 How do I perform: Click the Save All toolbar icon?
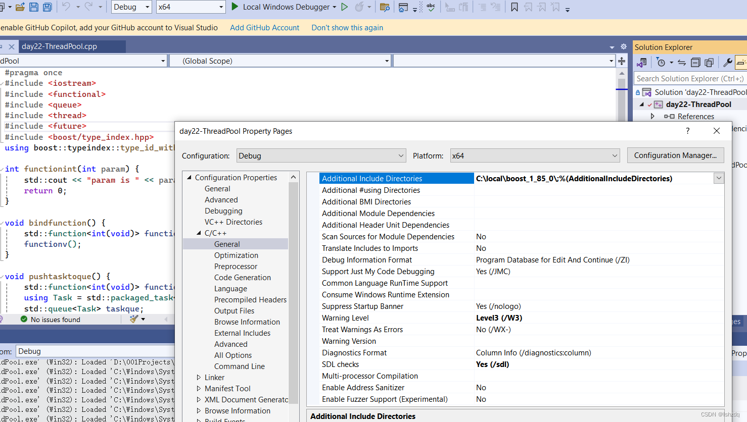pos(48,7)
